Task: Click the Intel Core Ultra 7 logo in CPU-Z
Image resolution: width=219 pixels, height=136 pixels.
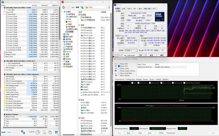Action: 160,17
